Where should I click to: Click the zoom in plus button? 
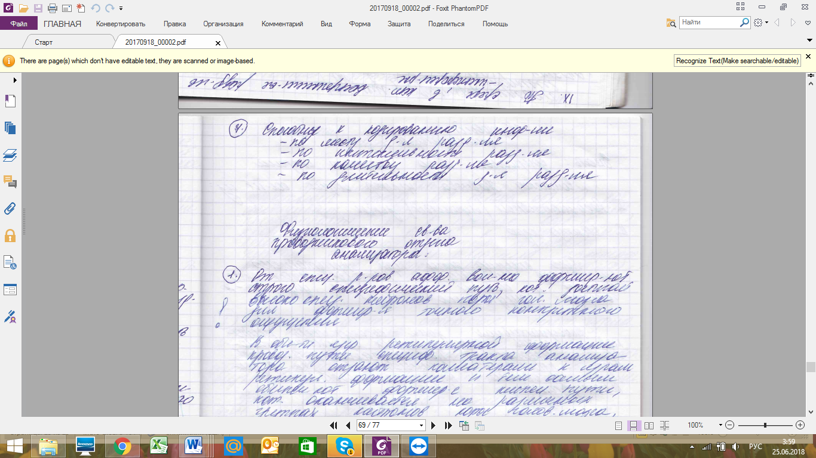point(800,425)
